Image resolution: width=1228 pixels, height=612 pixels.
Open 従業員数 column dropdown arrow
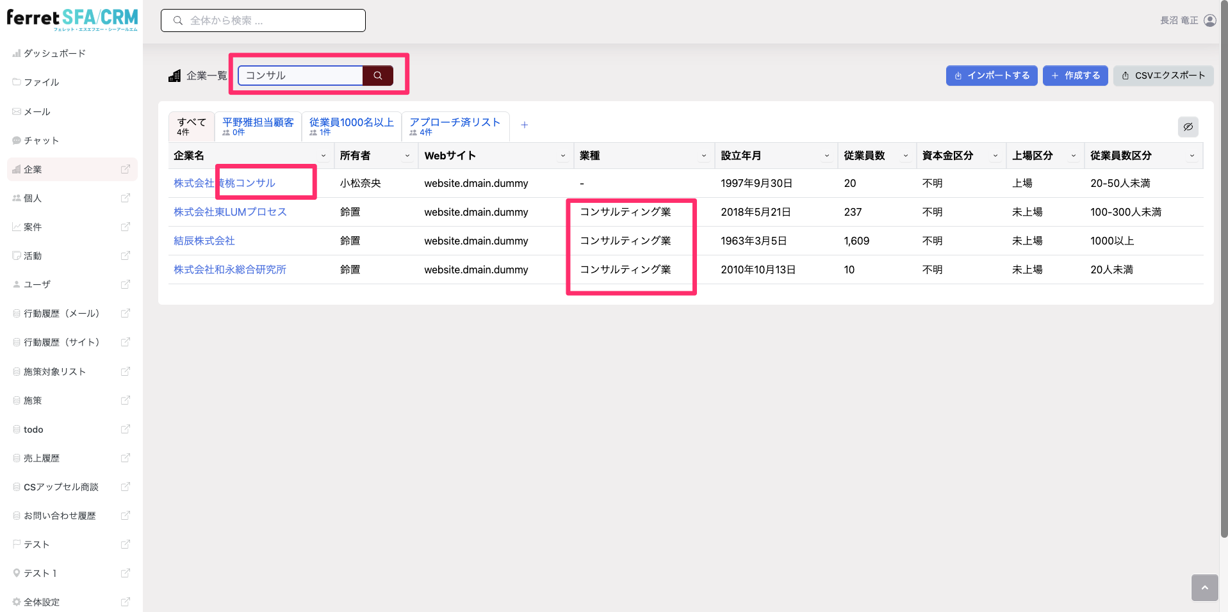(x=906, y=156)
